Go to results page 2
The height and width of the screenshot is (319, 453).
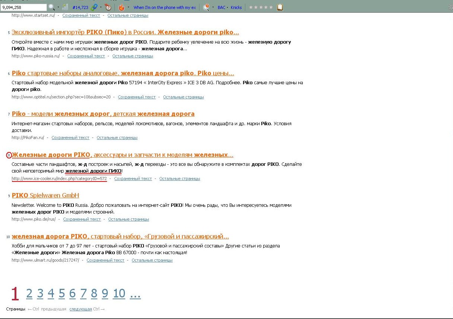29,294
